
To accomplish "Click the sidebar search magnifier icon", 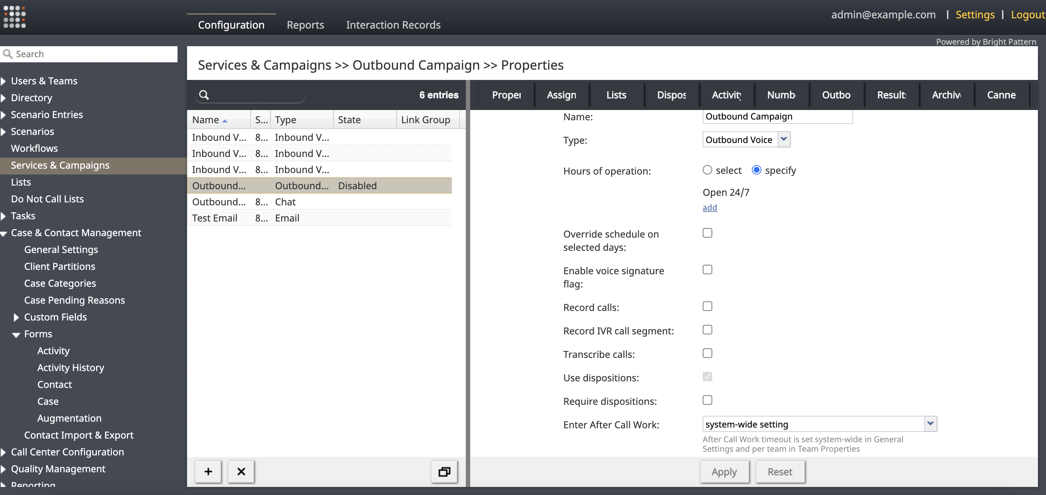I will [x=7, y=54].
